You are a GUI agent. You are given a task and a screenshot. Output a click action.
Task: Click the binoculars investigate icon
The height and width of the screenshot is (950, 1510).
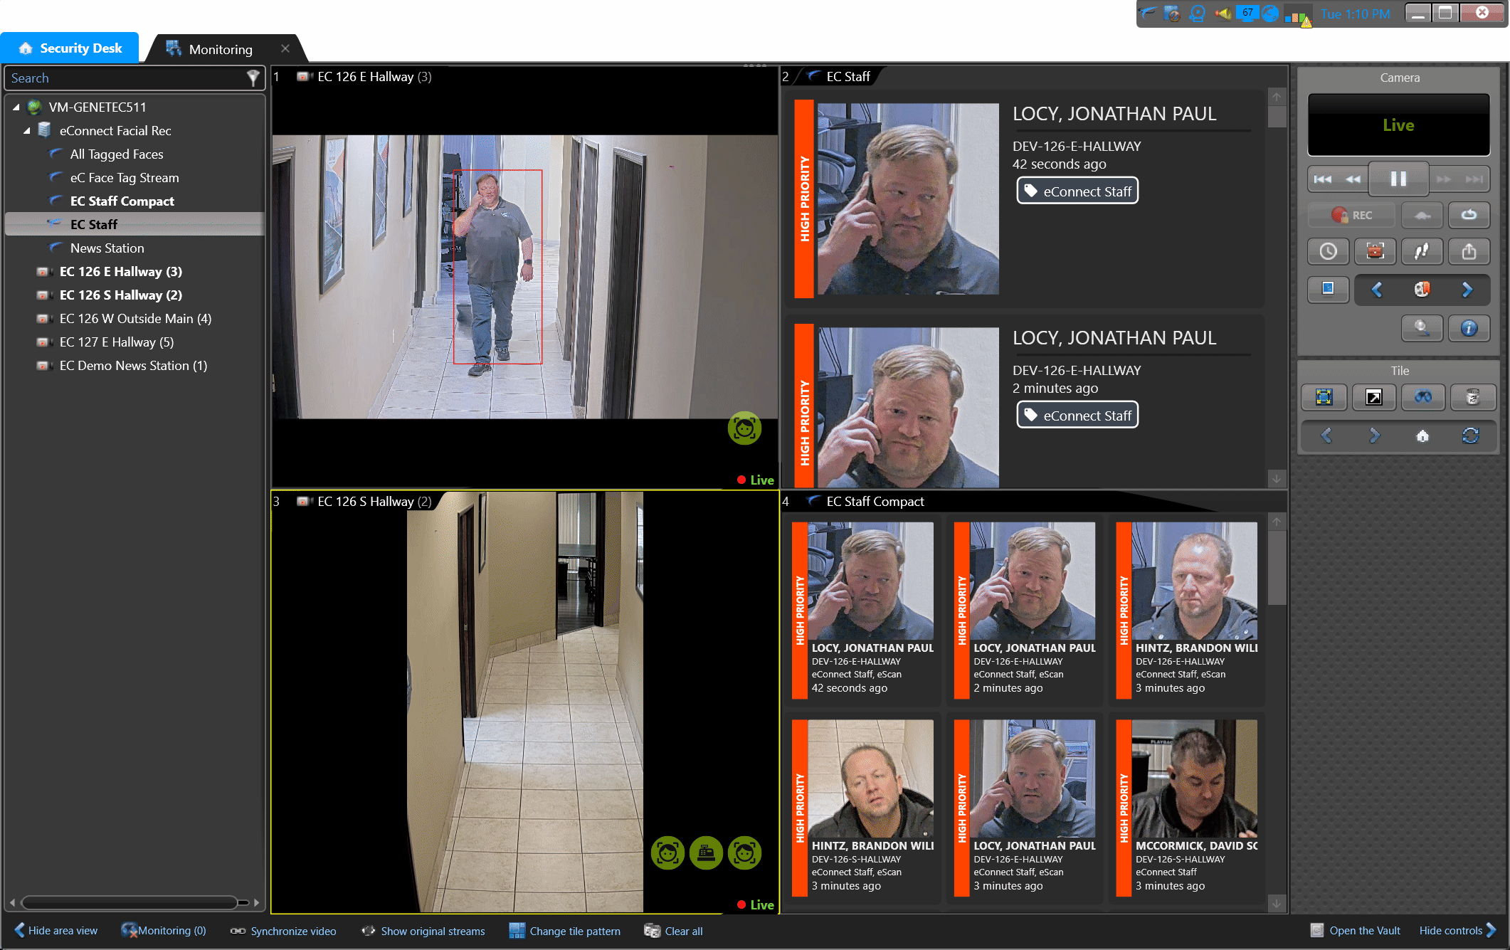tap(1422, 397)
